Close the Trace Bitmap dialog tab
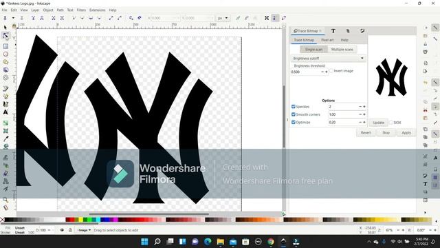 [x=320, y=31]
